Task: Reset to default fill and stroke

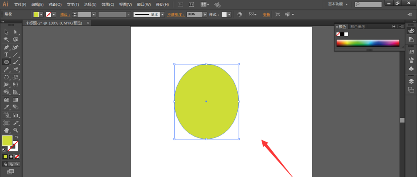Action: [x=4, y=150]
